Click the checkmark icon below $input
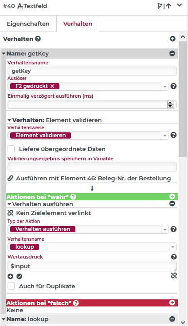The width and height of the screenshot is (188, 326). [20, 276]
